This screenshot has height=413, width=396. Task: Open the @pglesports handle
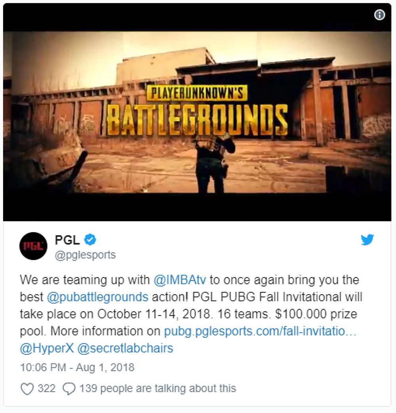click(85, 255)
